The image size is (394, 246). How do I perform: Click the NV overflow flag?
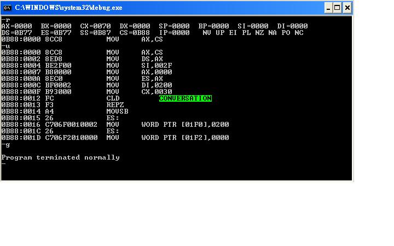[x=207, y=33]
